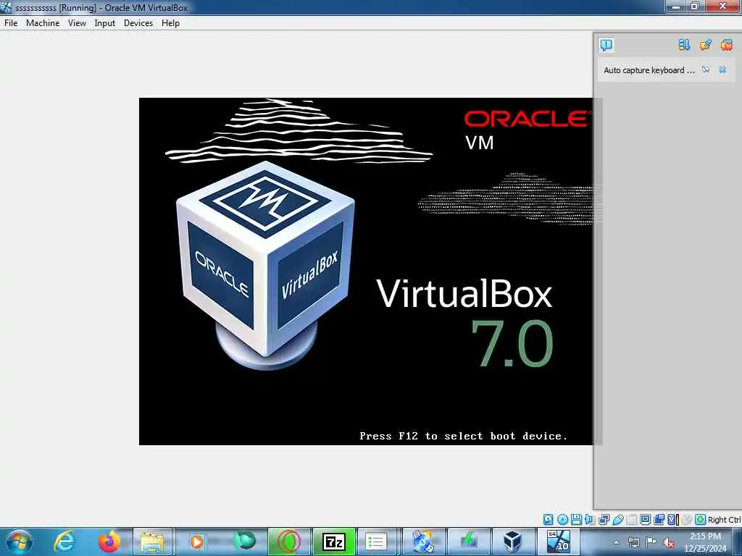The height and width of the screenshot is (556, 742).
Task: Click the keep finished progresses icon
Action: point(705,45)
